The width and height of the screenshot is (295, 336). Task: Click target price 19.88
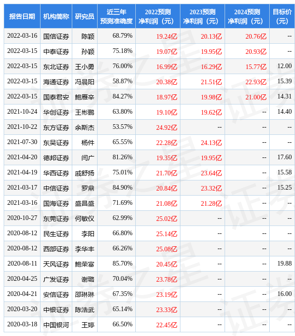click(x=284, y=264)
